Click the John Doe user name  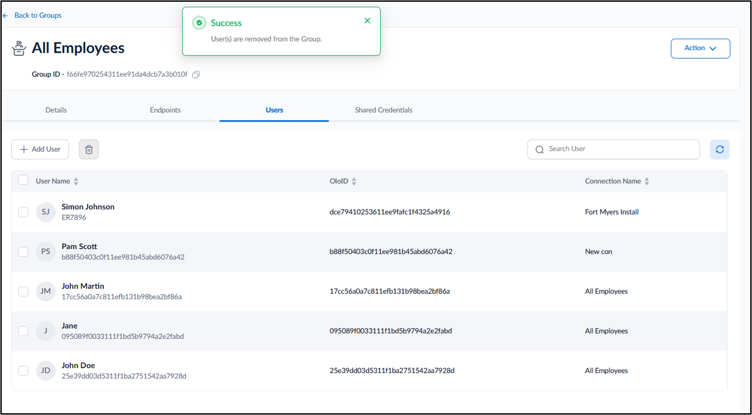tap(78, 366)
